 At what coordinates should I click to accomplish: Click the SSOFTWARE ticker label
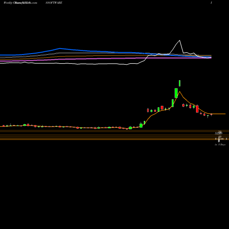(x=54, y=3)
